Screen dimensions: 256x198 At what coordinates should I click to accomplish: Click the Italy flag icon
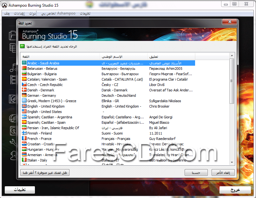[24, 160]
